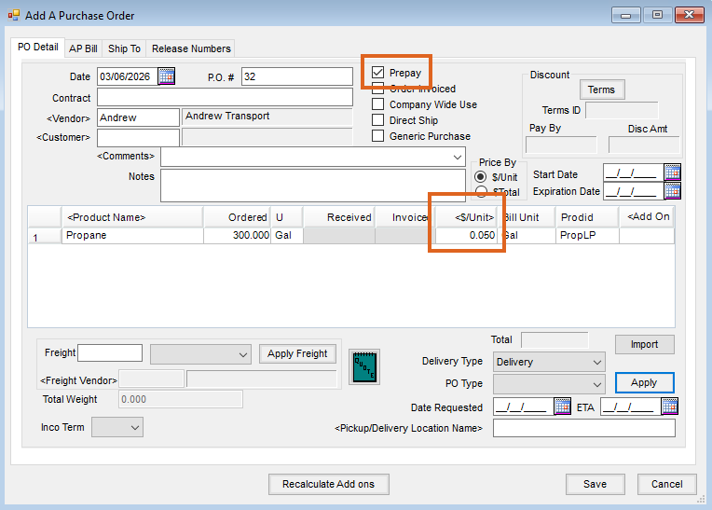This screenshot has width=712, height=510.
Task: Click the Prodid column header
Action: coord(587,217)
